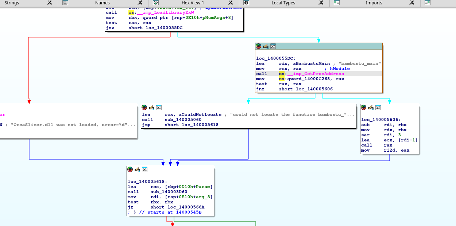Open the Hex View-1 tab
The width and height of the screenshot is (456, 226).
tap(193, 3)
